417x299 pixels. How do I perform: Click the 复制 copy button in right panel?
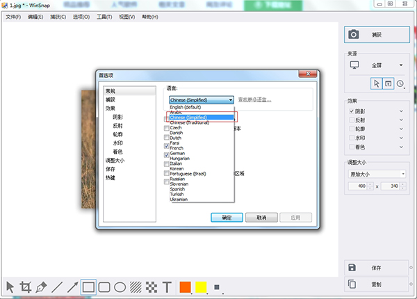(x=377, y=284)
